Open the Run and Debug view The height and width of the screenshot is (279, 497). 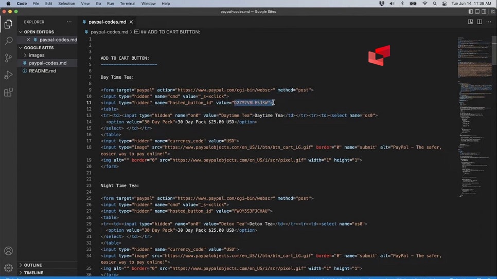[x=8, y=76]
